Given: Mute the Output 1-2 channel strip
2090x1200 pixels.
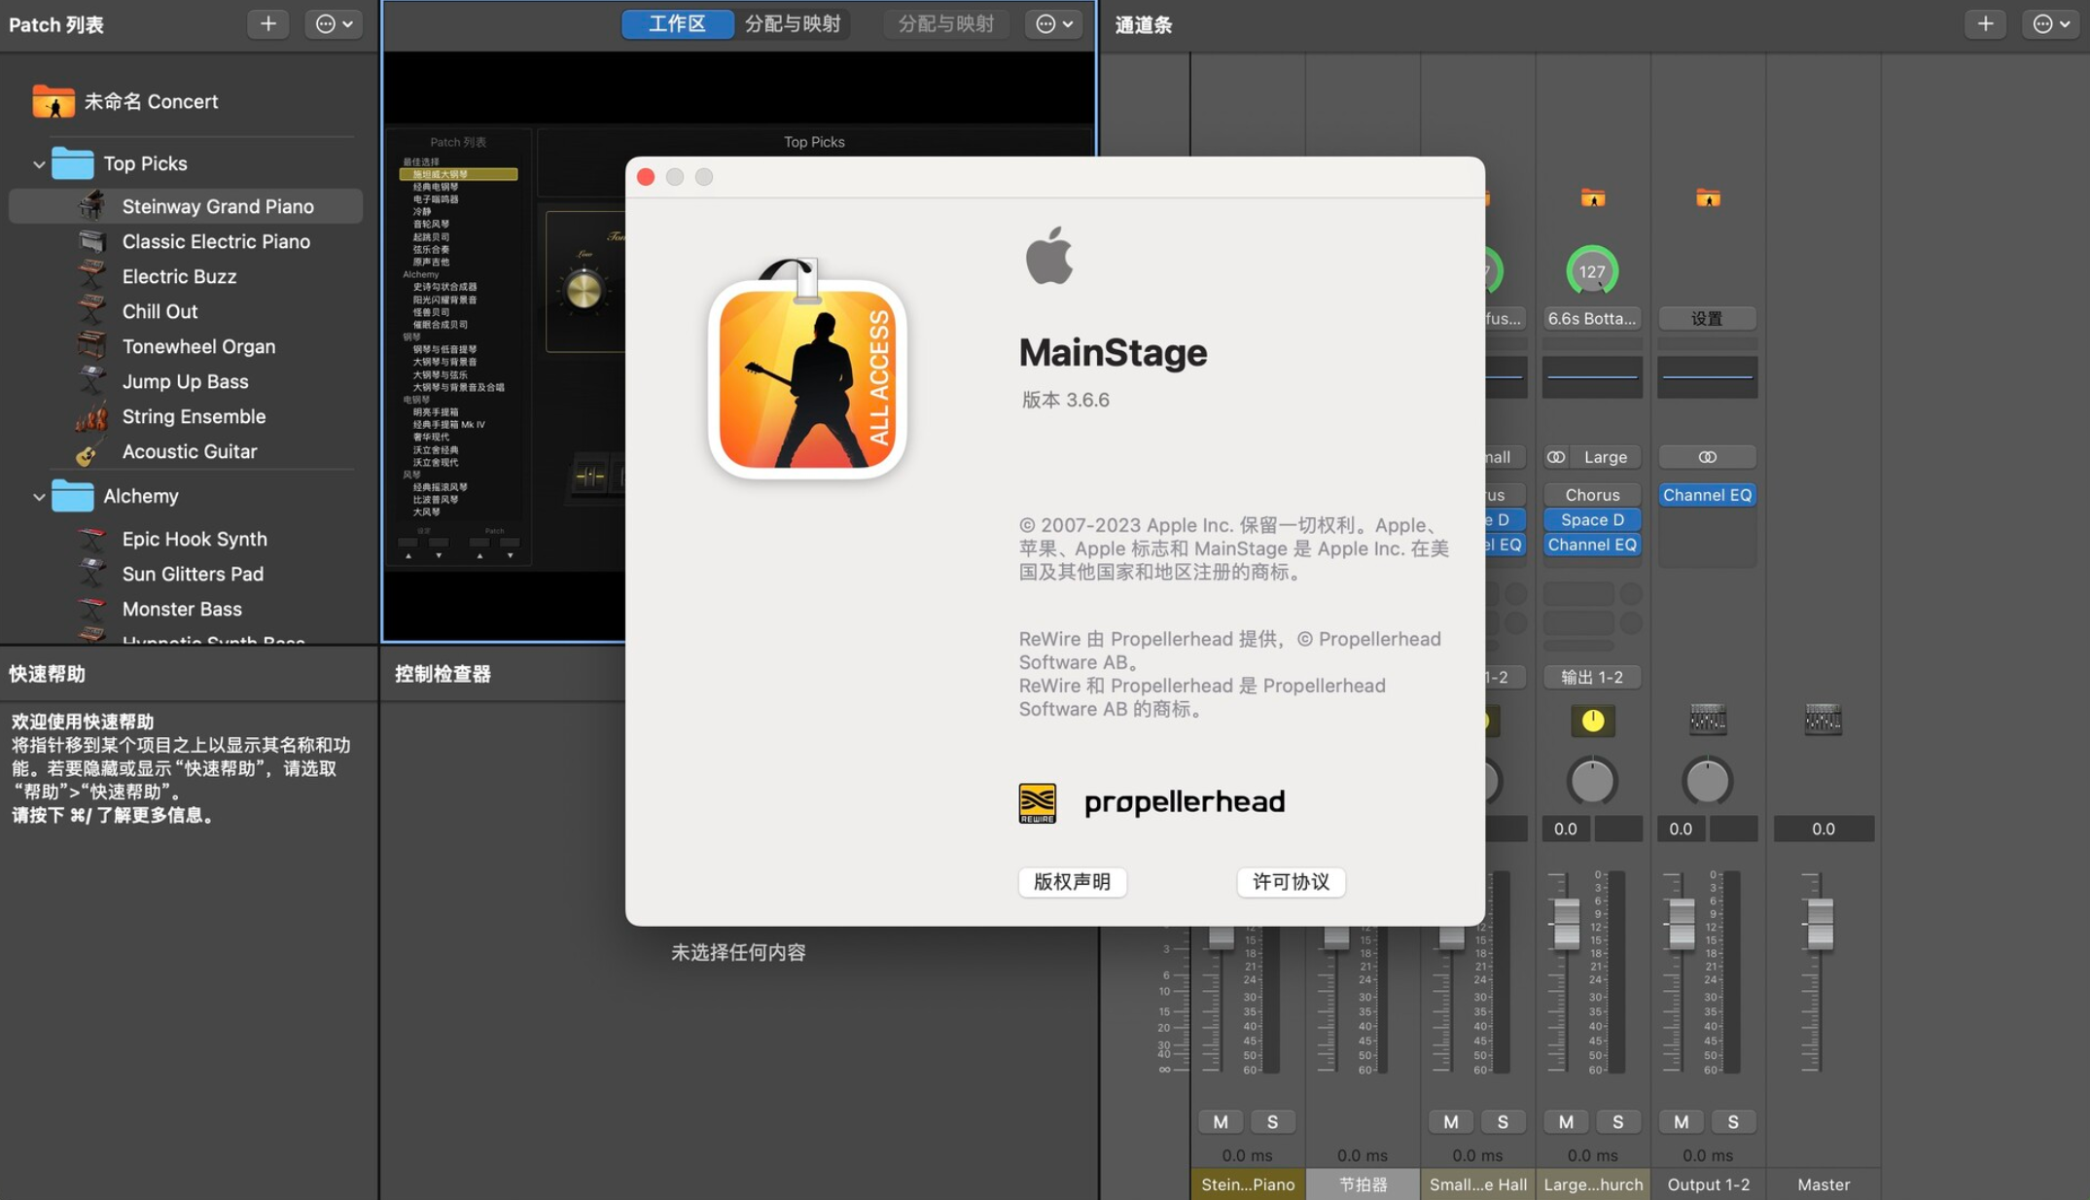Looking at the screenshot, I should tap(1681, 1121).
